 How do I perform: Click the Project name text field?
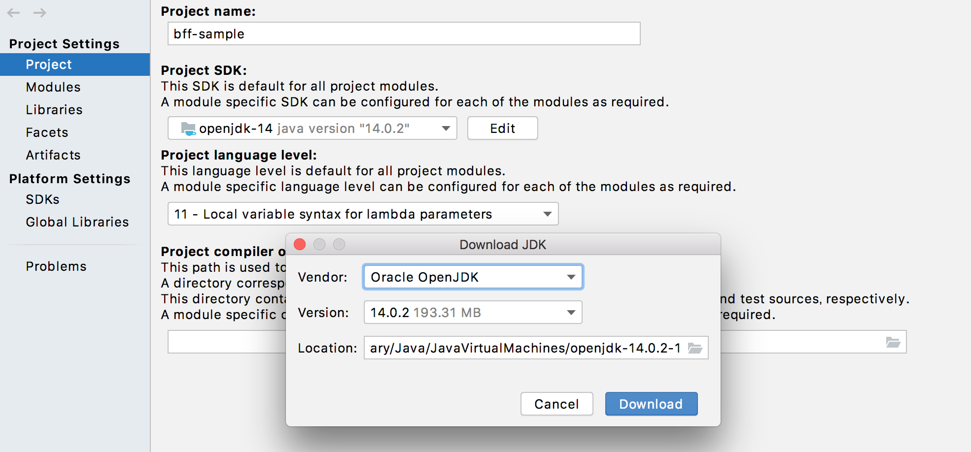coord(404,34)
